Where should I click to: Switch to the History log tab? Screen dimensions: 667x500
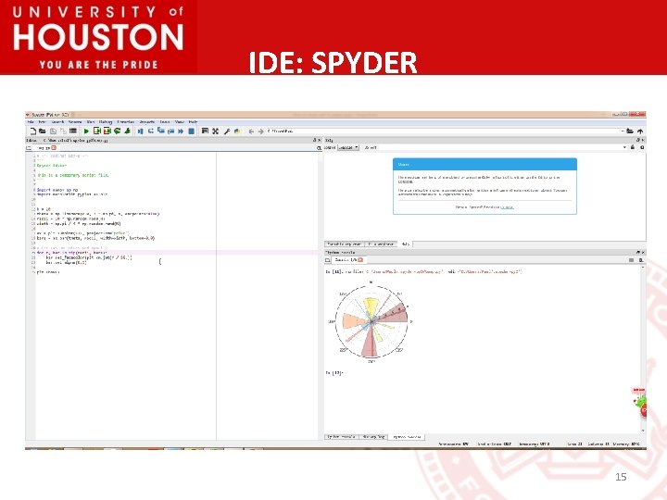(x=373, y=437)
